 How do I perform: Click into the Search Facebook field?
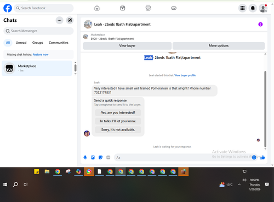44,8
